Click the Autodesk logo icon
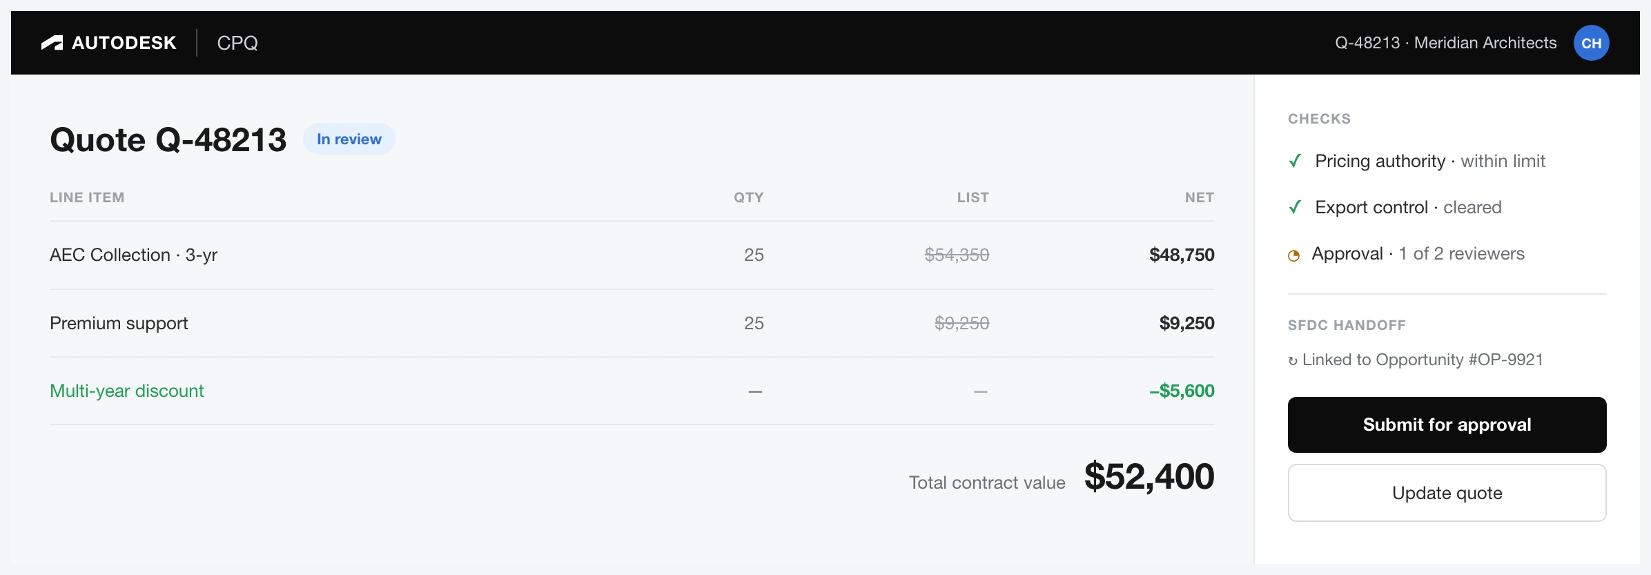The height and width of the screenshot is (575, 1651). (x=52, y=43)
